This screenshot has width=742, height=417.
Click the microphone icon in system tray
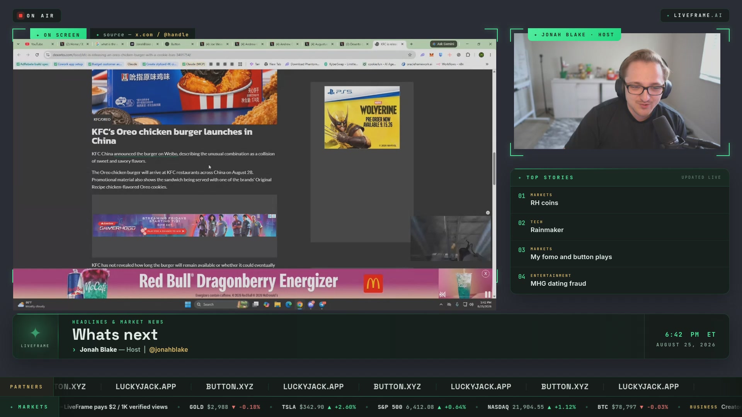click(x=457, y=305)
